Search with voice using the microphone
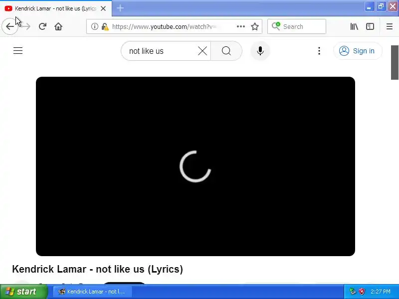This screenshot has width=399, height=299. click(x=260, y=51)
